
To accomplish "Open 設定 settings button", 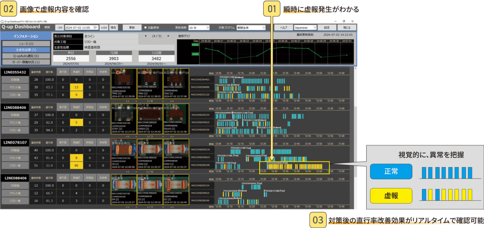I will pos(327,28).
